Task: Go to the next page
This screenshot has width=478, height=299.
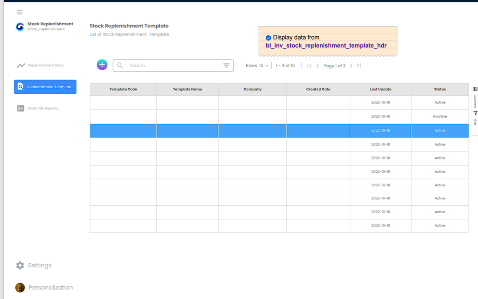Action: click(x=351, y=66)
